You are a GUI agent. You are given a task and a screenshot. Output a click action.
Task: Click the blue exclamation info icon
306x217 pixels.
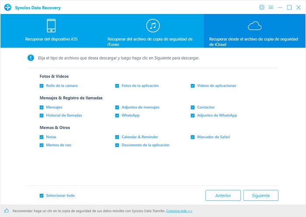pyautogui.click(x=31, y=58)
